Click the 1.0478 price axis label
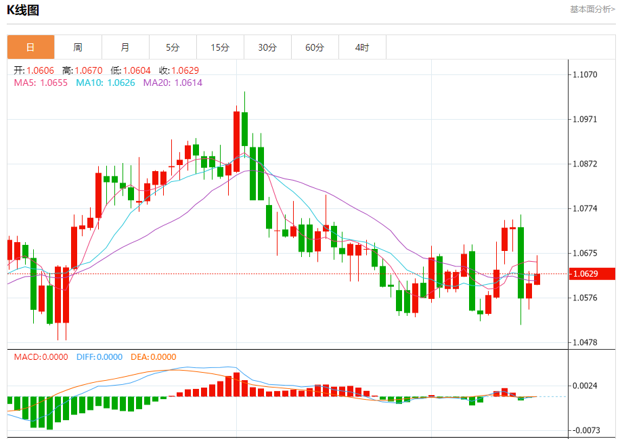 point(585,342)
